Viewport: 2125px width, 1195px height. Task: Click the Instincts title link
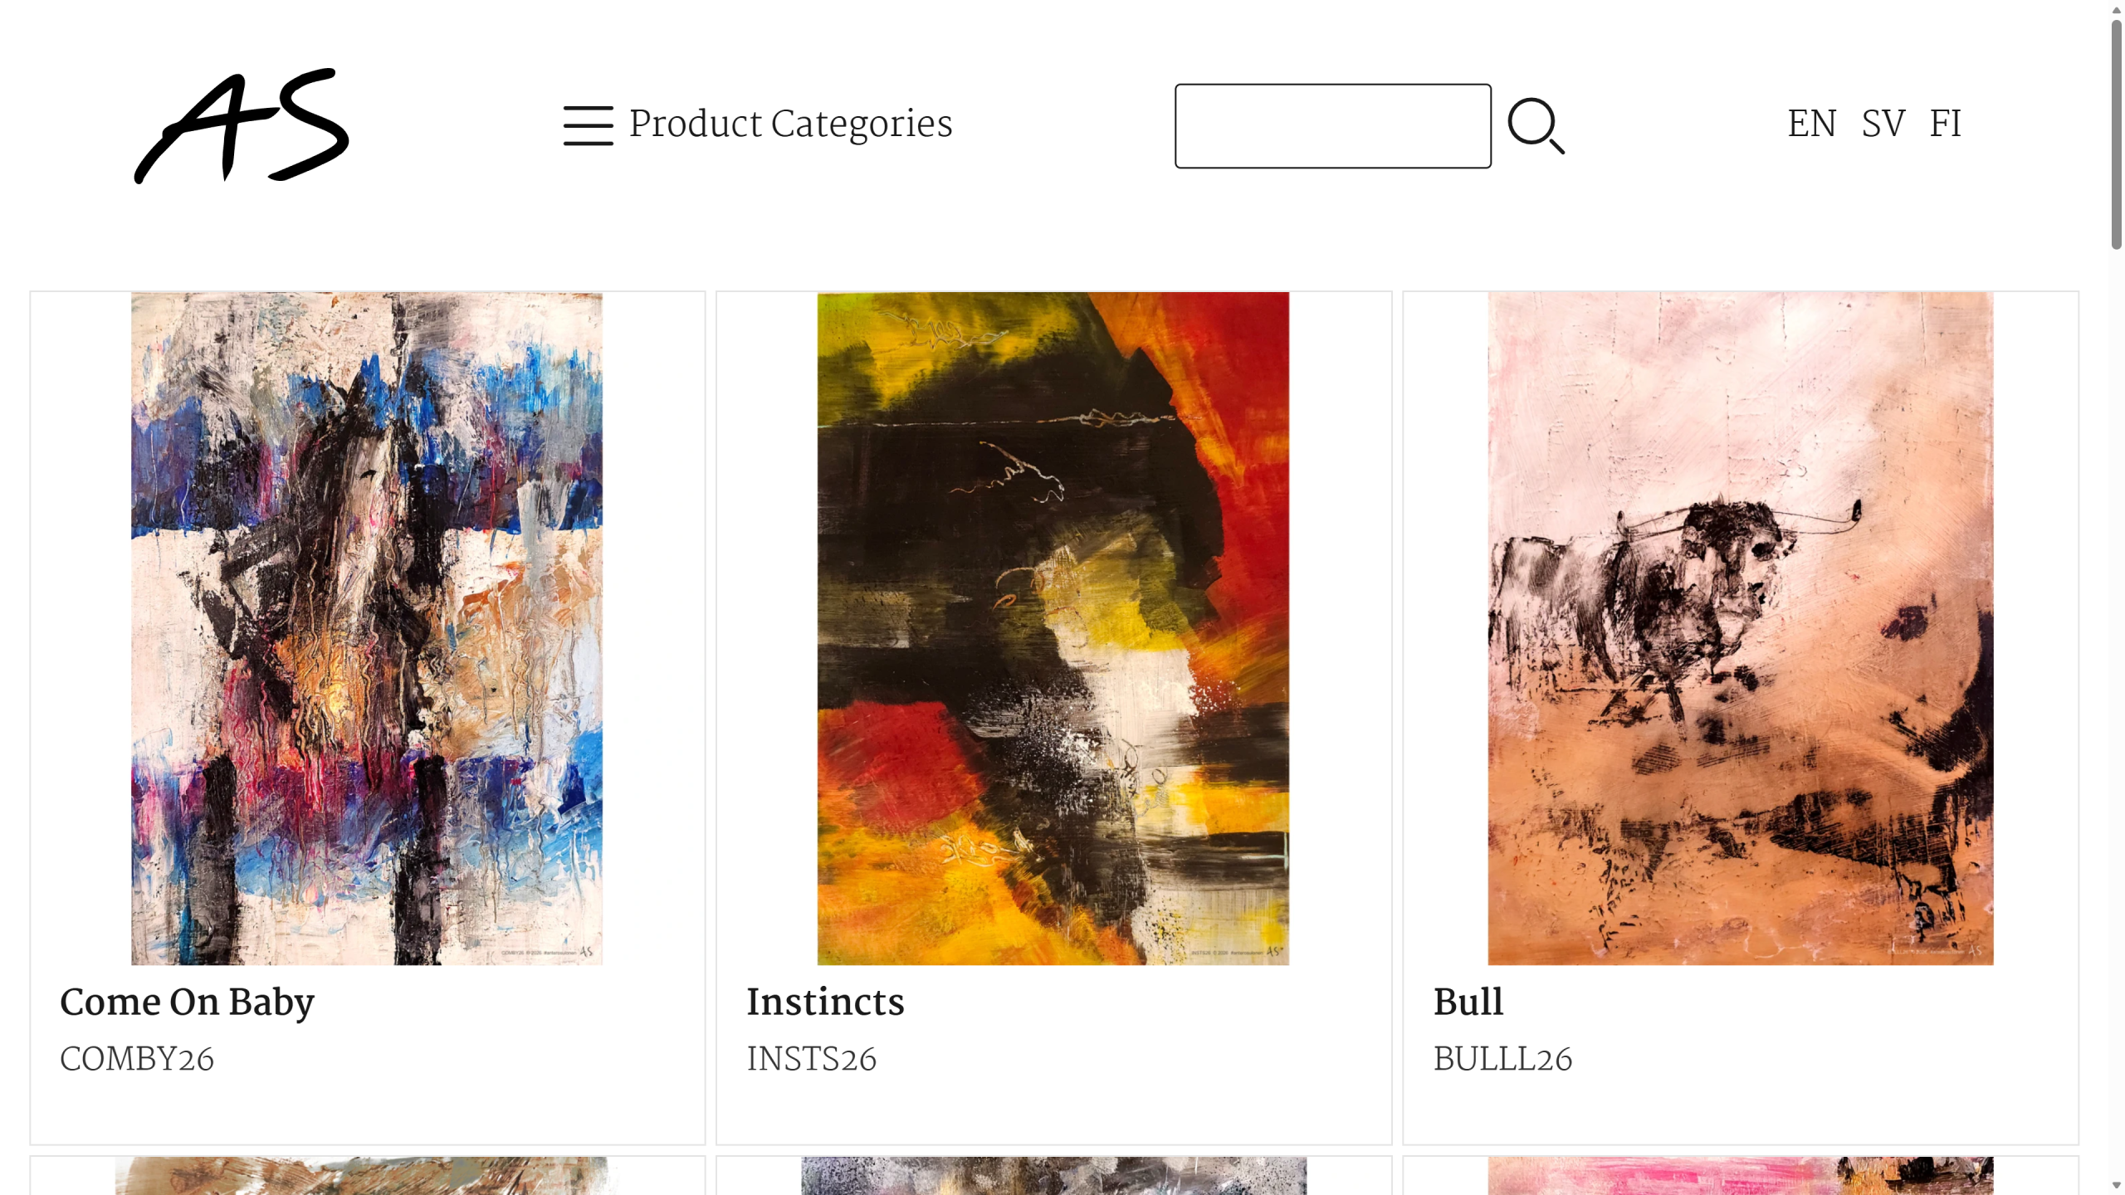(825, 1002)
